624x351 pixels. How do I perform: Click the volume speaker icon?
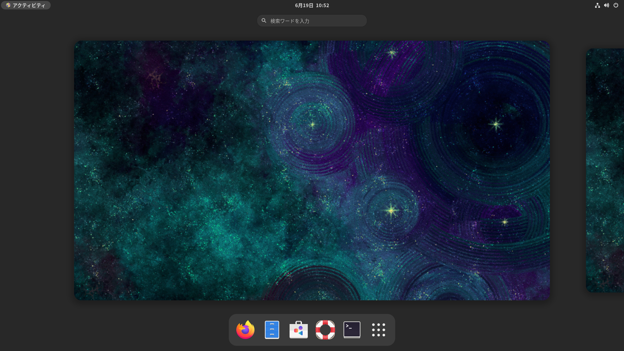(606, 5)
